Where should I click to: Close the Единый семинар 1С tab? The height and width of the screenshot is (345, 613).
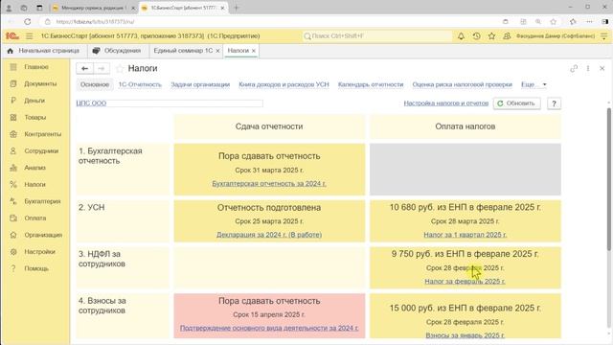(x=217, y=51)
